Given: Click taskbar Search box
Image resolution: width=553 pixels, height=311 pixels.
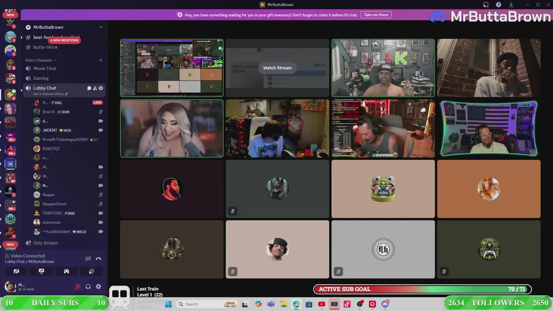Looking at the screenshot, I should click(x=208, y=304).
